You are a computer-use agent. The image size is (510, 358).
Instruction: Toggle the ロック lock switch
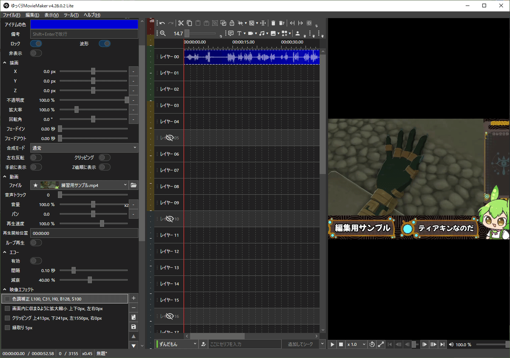click(x=36, y=43)
